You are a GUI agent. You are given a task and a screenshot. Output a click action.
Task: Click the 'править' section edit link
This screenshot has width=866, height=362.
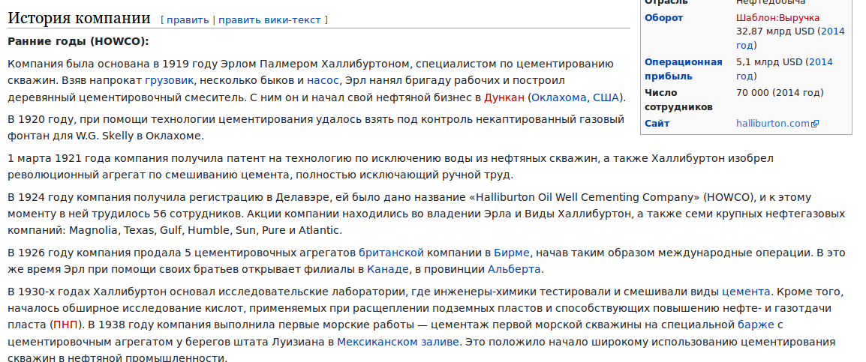click(x=188, y=19)
